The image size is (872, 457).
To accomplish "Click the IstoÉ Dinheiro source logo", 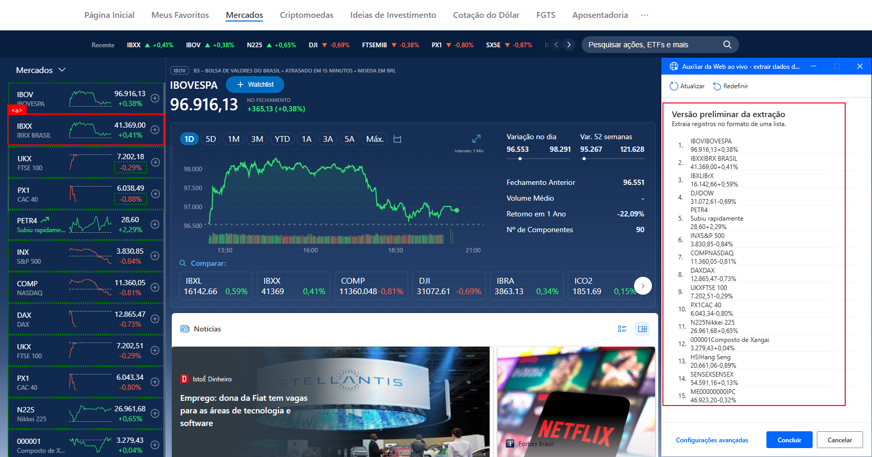I will [184, 379].
